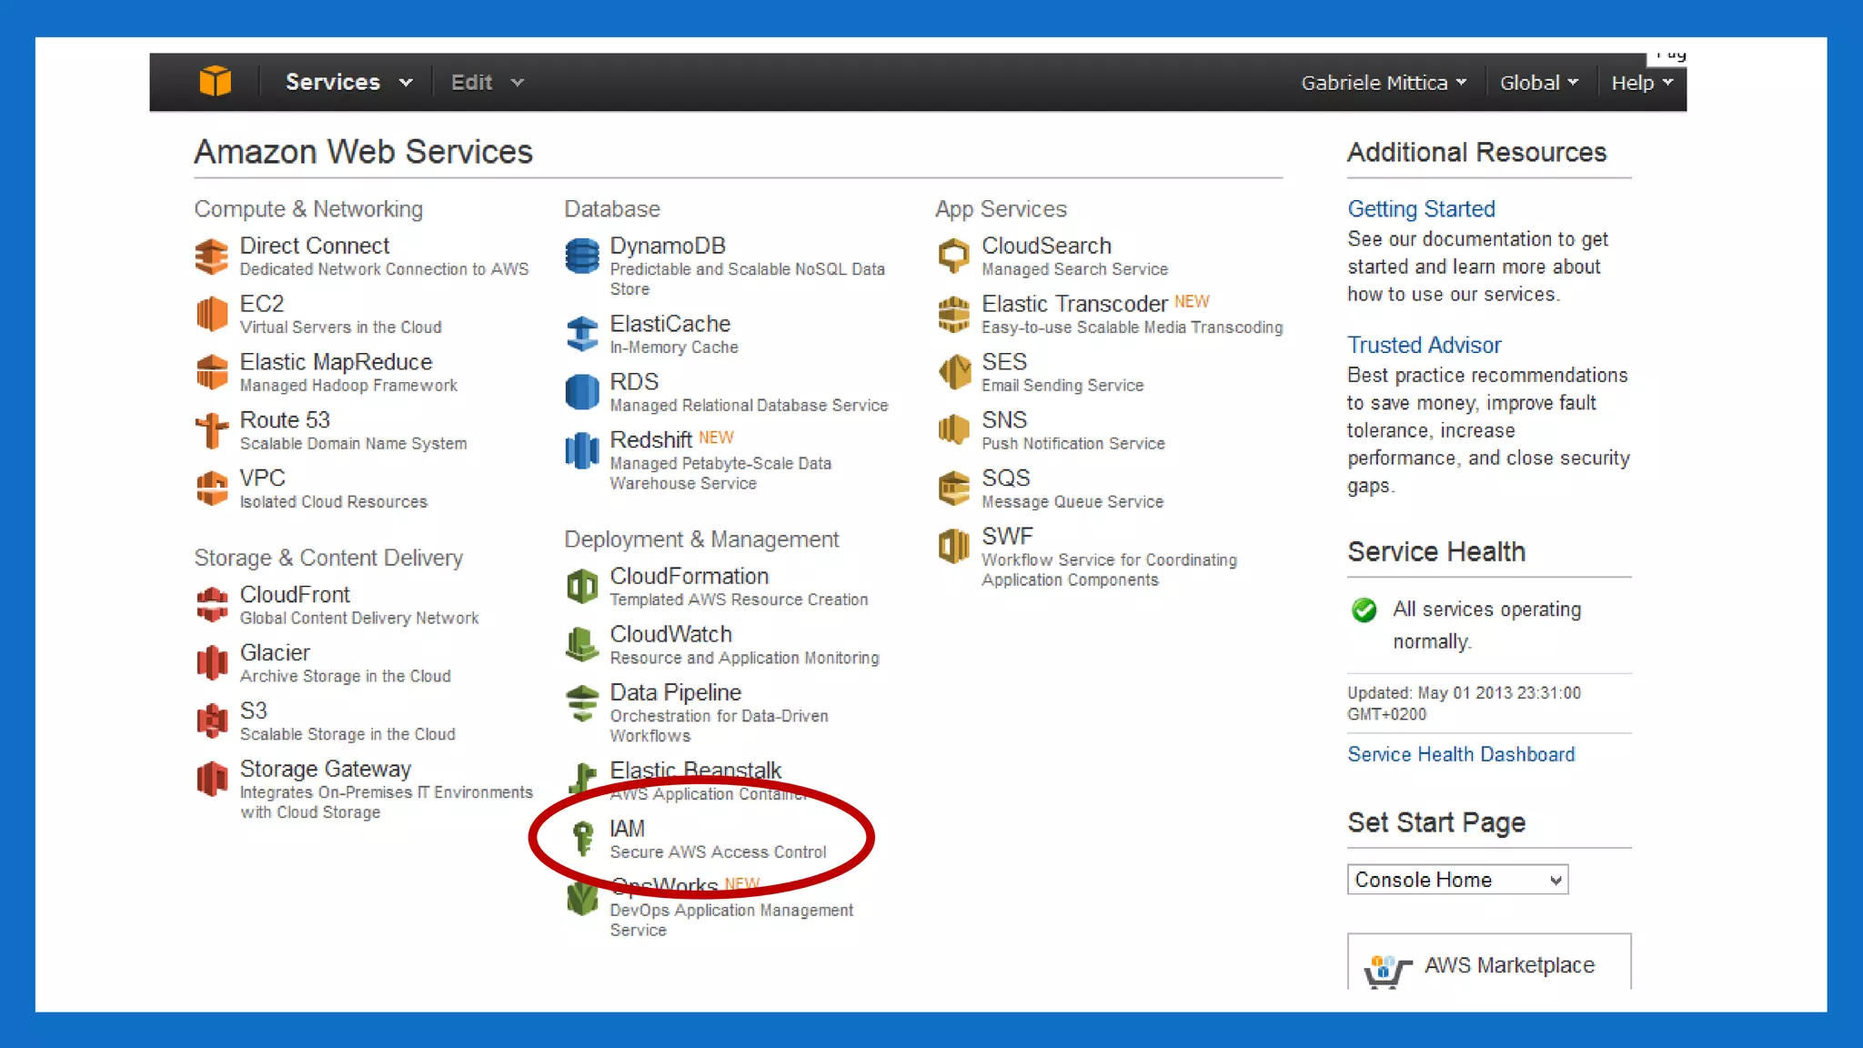Open the S3 service link

[253, 710]
